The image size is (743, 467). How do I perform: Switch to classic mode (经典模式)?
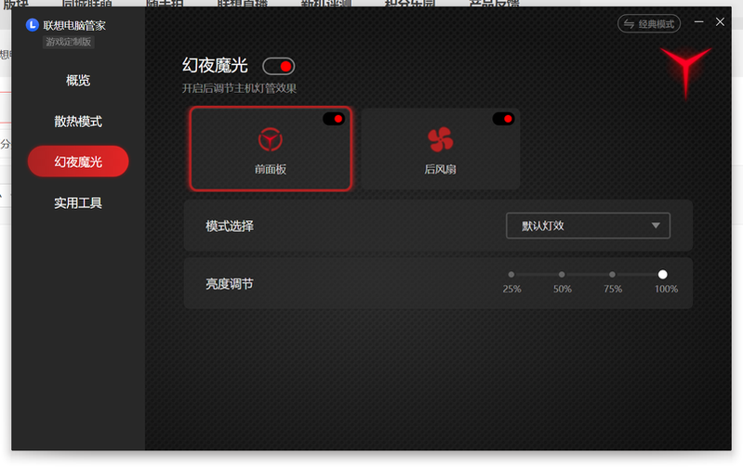point(648,24)
